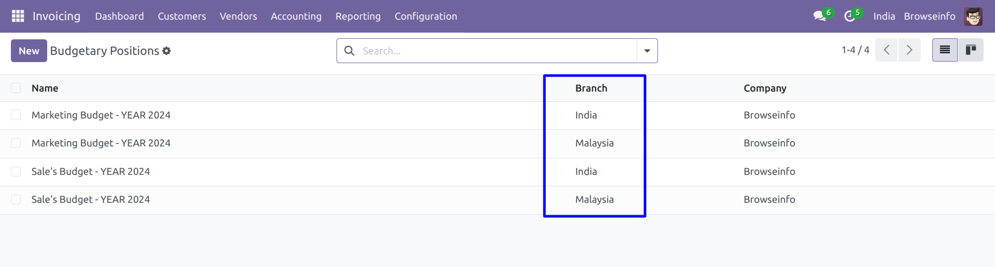Click the New button
Image resolution: width=995 pixels, height=267 pixels.
[x=29, y=51]
